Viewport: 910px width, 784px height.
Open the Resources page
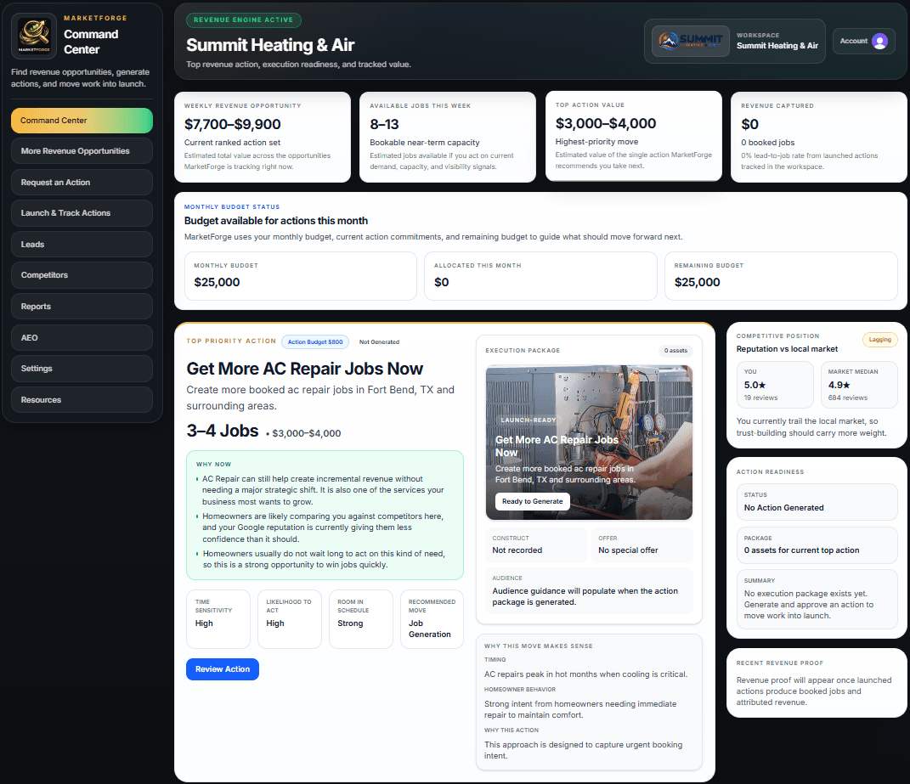point(82,400)
